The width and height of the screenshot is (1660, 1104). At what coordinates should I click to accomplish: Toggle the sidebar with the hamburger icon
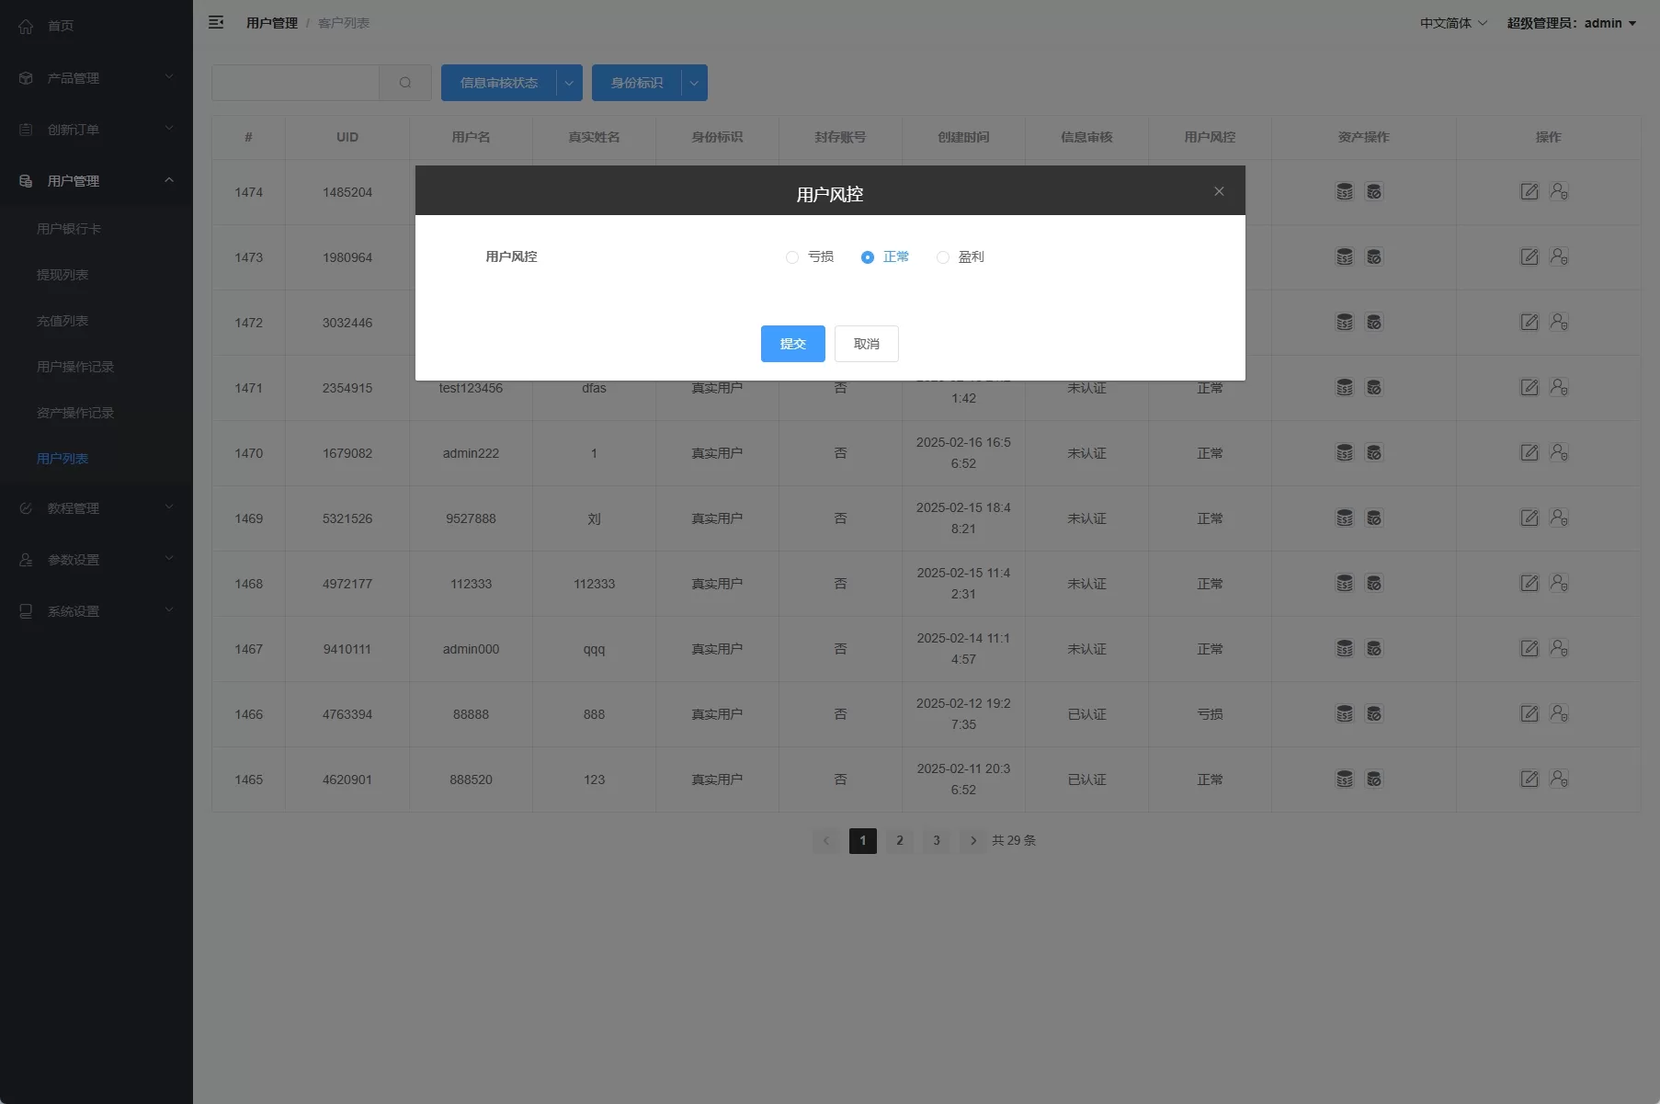click(x=216, y=22)
